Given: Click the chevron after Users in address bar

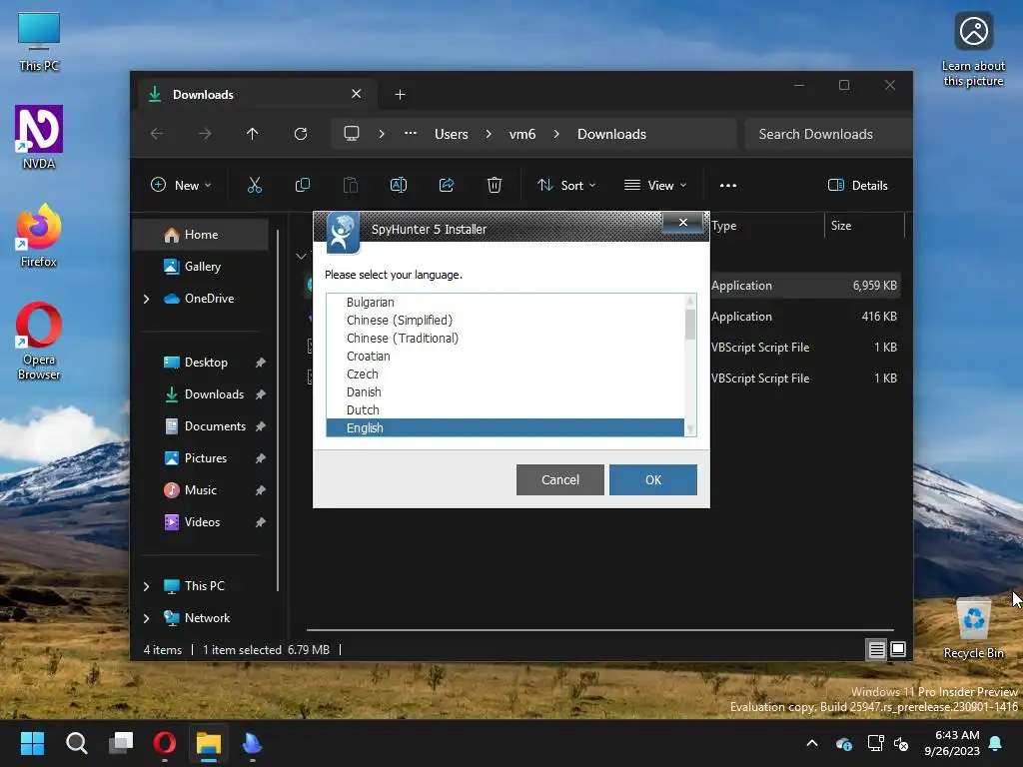Looking at the screenshot, I should (x=489, y=134).
